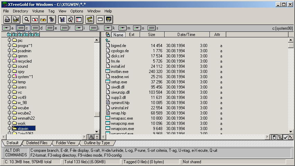This screenshot has height=166, width=295.
Task: Toggle the branch tree button in file pane corner
Action: [x=280, y=137]
